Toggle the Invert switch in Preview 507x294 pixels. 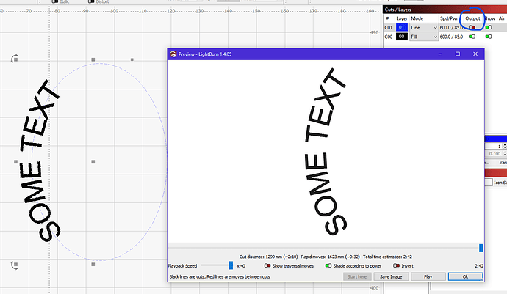396,265
